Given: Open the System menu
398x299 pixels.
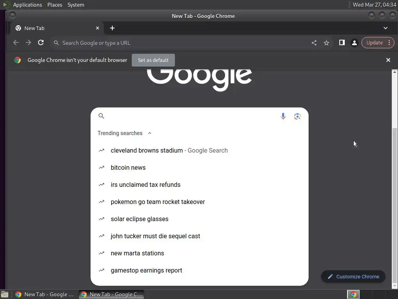Looking at the screenshot, I should pyautogui.click(x=76, y=5).
